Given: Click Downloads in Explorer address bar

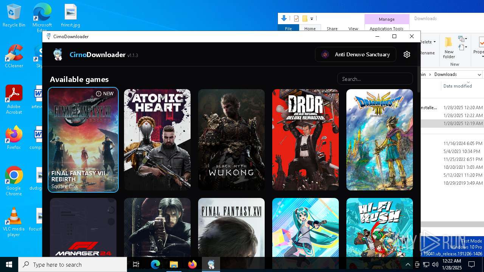Looking at the screenshot, I should (x=445, y=74).
